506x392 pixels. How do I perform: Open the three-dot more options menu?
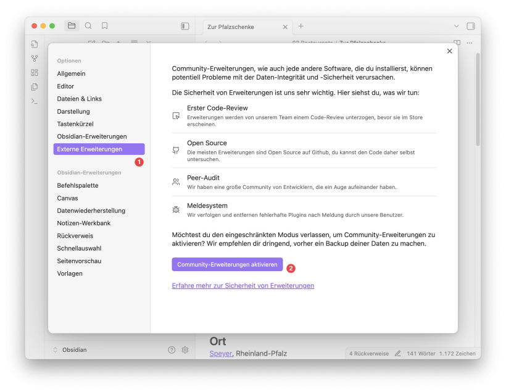pos(470,43)
